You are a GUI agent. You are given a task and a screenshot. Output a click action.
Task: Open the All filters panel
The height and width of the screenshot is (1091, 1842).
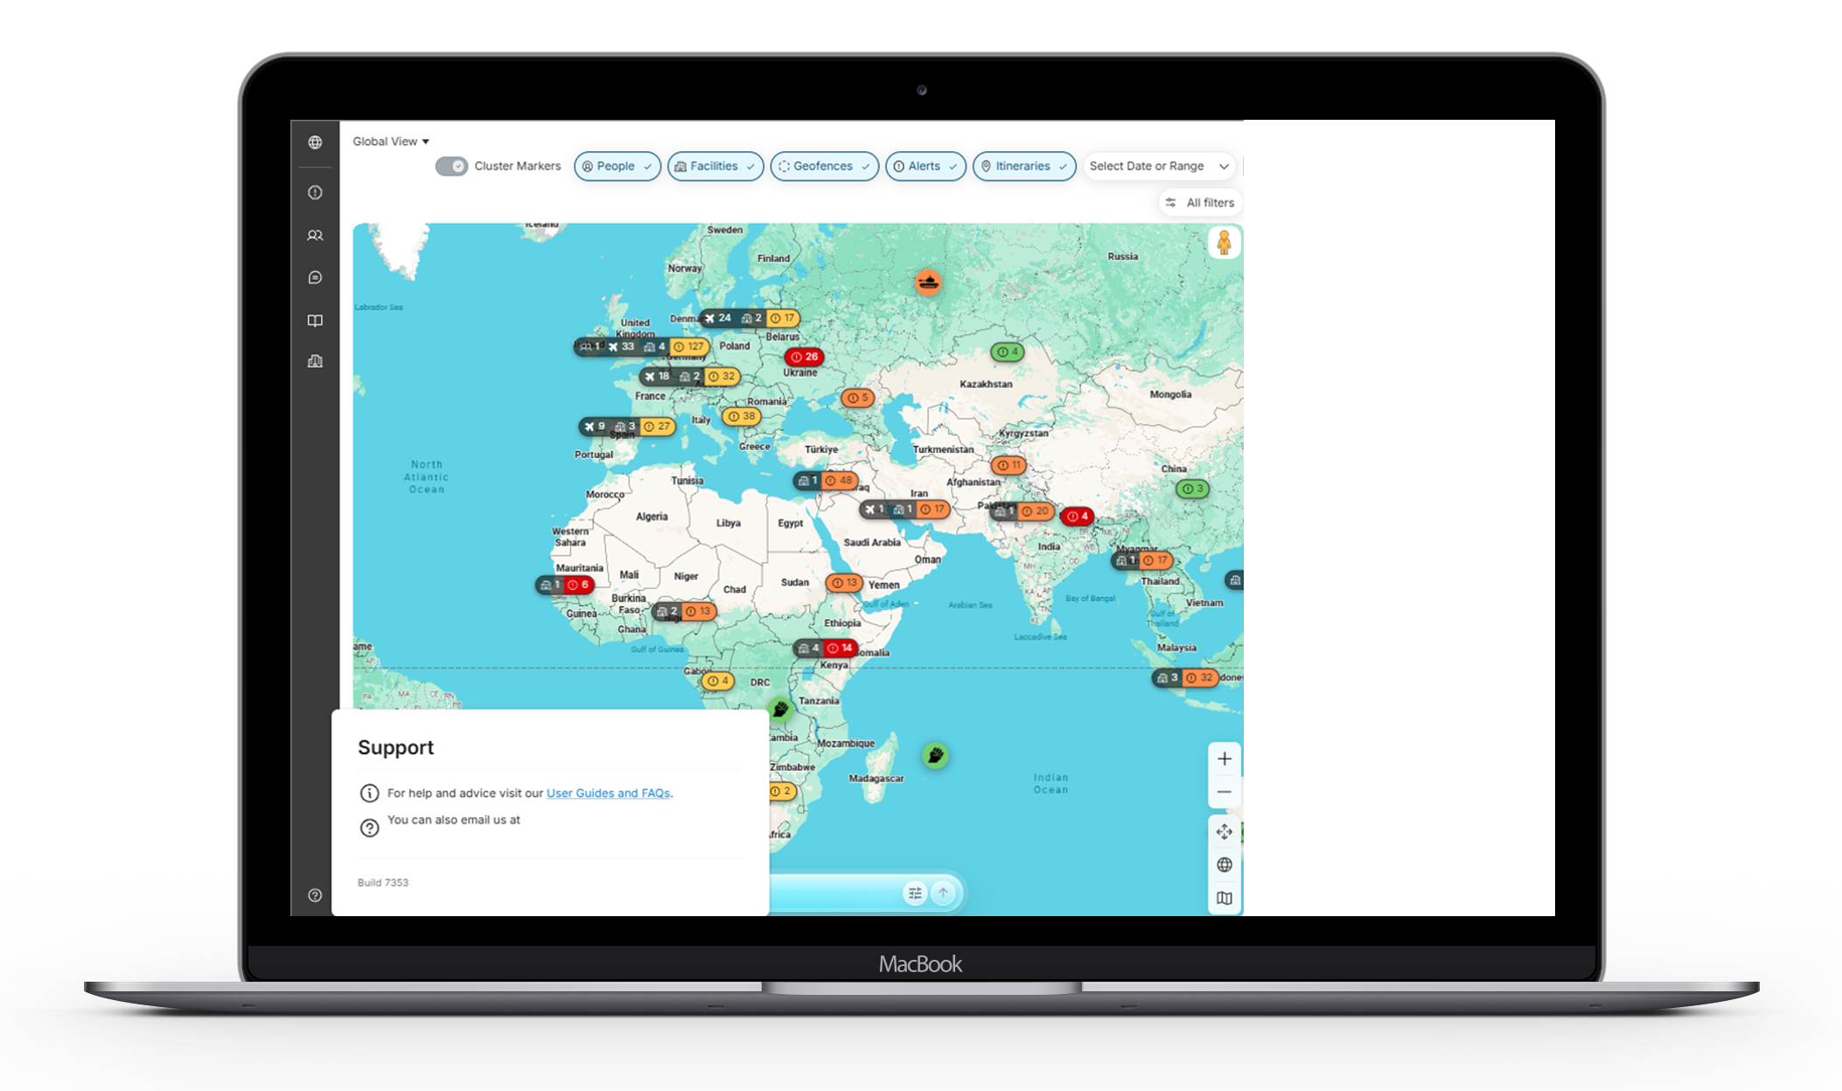pyautogui.click(x=1200, y=203)
